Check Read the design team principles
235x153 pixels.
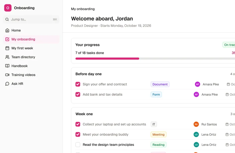78,145
